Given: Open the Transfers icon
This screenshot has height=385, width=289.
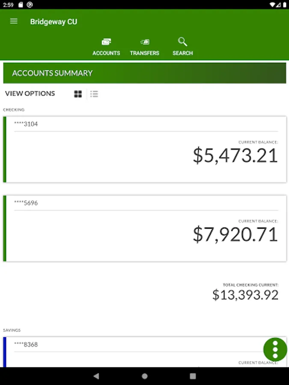Looking at the screenshot, I should tap(145, 42).
